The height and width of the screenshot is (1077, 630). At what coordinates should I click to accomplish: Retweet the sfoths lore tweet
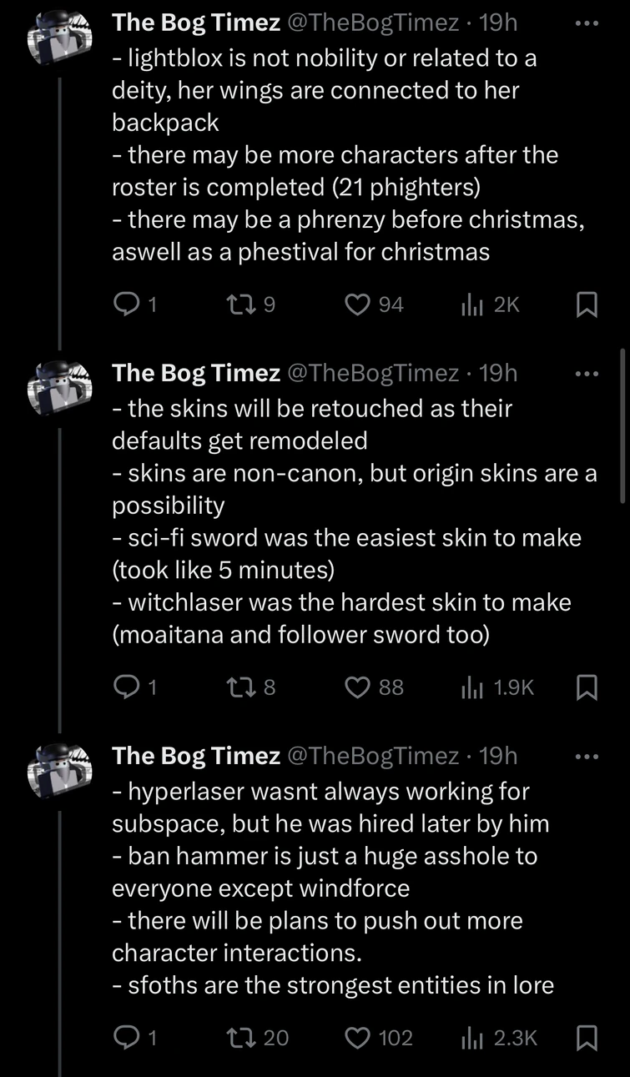pos(240,1037)
